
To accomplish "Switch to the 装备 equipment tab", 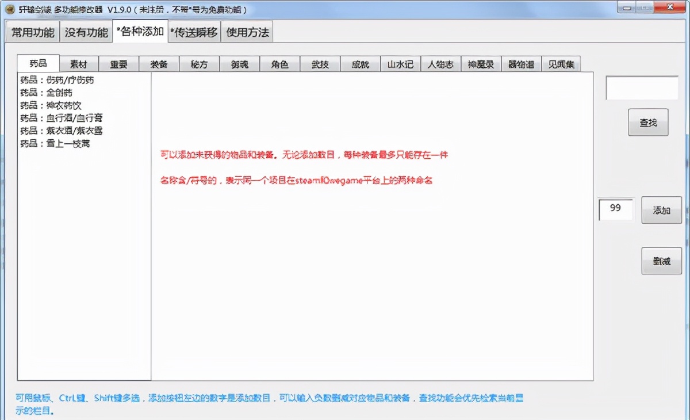I will tap(159, 64).
